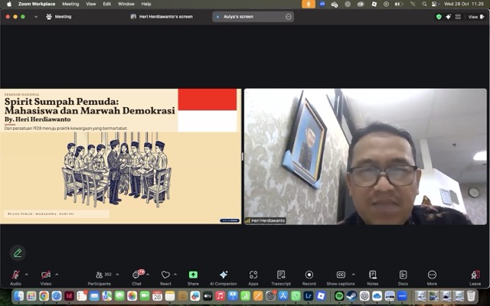Open the Apple menu
The image size is (490, 306).
click(x=9, y=4)
